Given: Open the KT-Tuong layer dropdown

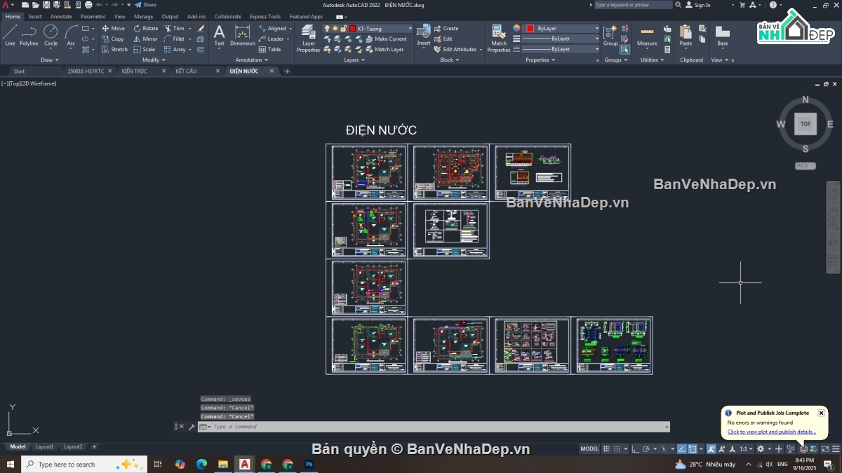Looking at the screenshot, I should click(x=410, y=29).
